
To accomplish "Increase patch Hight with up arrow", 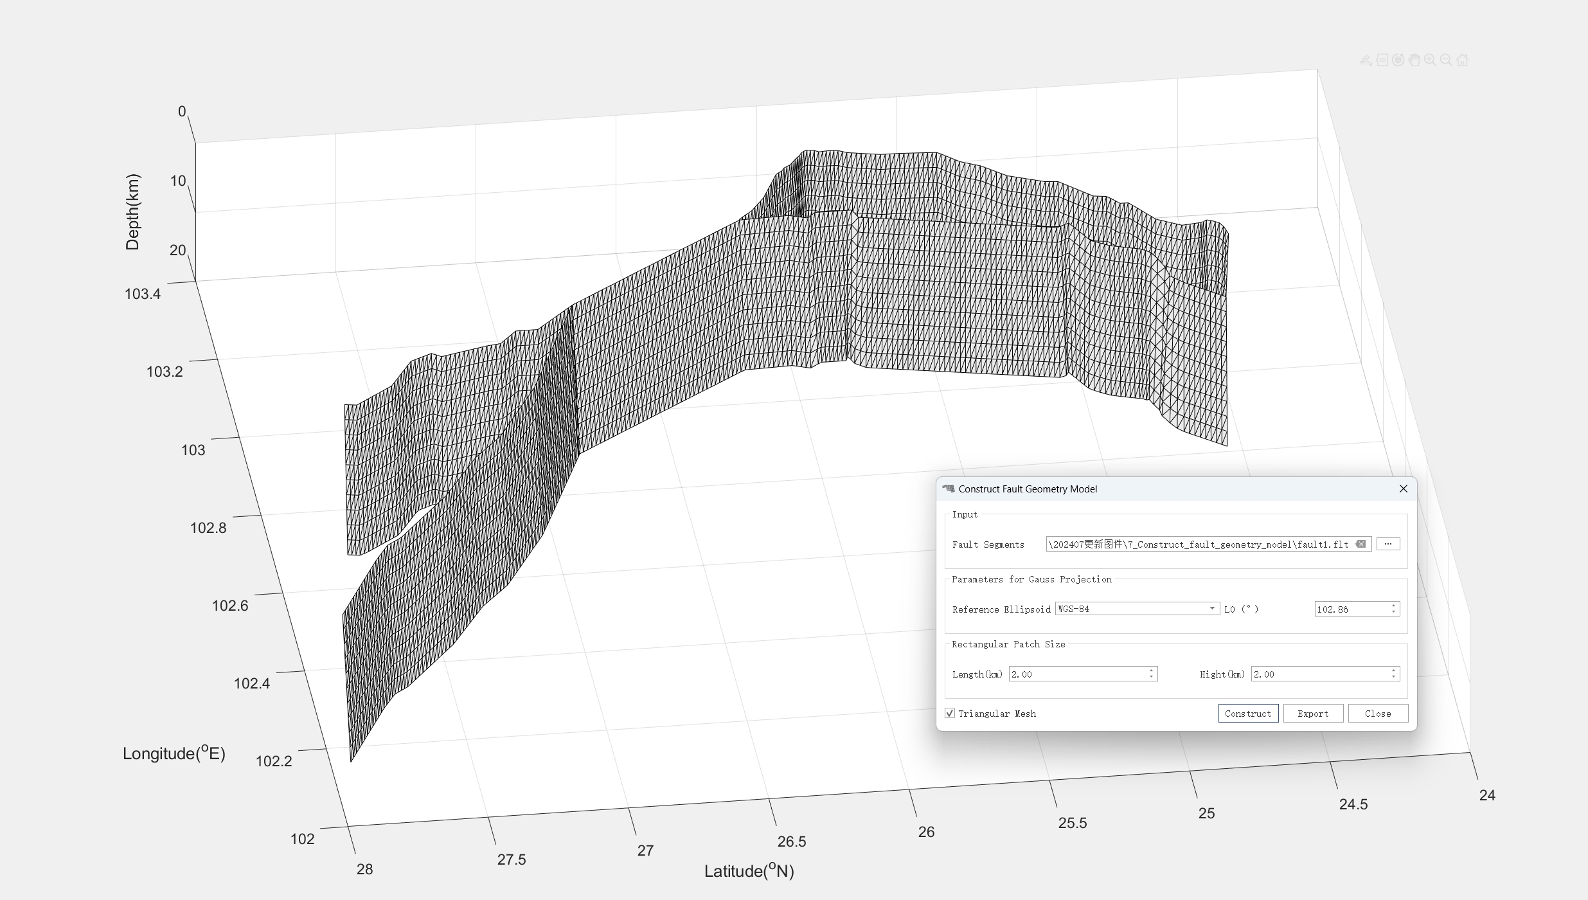I will [x=1393, y=670].
